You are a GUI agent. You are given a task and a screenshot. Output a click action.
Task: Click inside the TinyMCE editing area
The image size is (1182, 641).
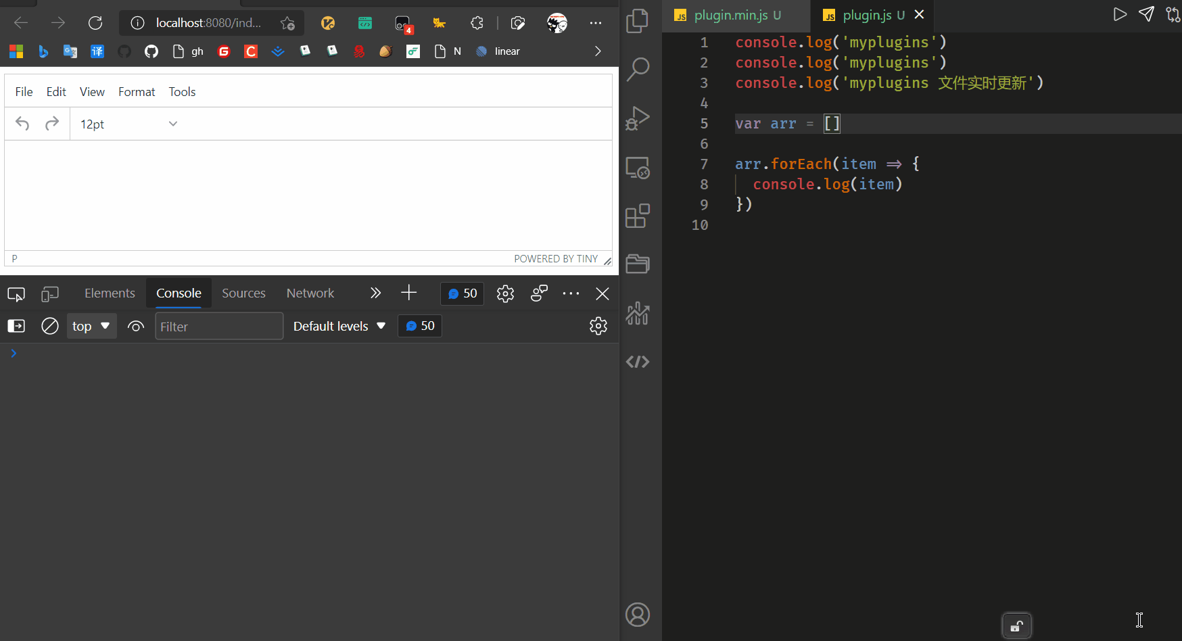coord(308,195)
